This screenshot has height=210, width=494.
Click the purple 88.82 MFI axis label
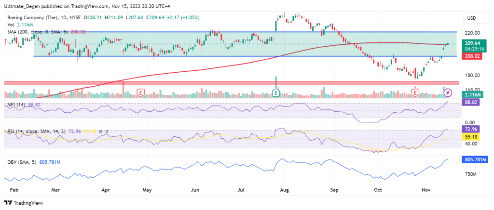click(471, 102)
